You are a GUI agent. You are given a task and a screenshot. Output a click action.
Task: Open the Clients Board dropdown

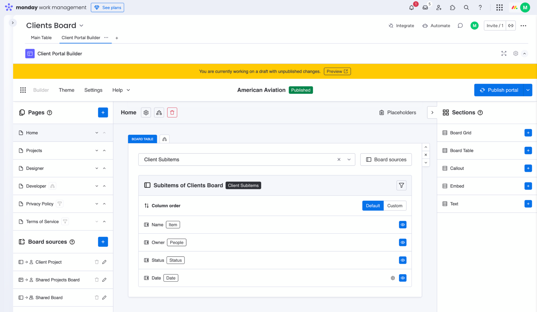81,25
